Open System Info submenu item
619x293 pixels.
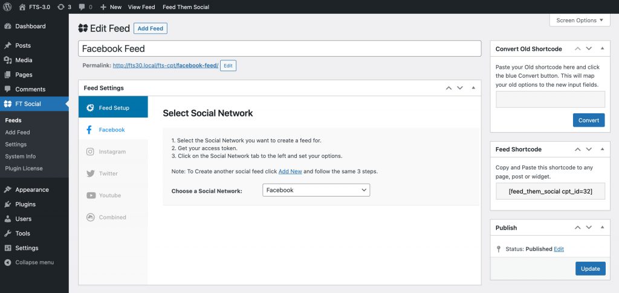tap(21, 156)
